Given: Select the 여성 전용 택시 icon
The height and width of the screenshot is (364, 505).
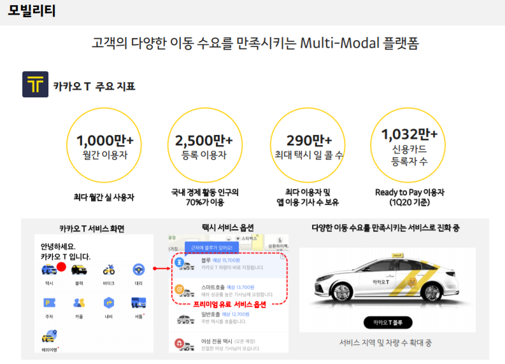Looking at the screenshot, I should [x=184, y=344].
